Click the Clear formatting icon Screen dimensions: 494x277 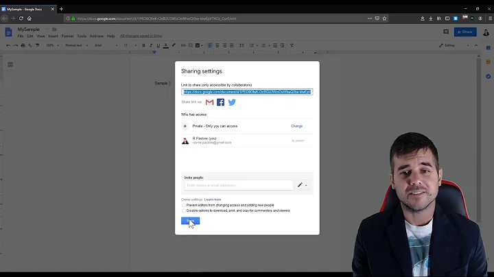pyautogui.click(x=292, y=45)
